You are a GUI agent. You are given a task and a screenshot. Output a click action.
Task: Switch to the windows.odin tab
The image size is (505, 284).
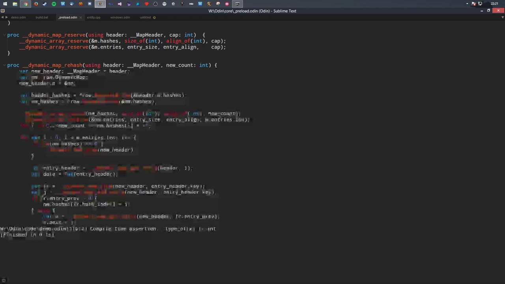(120, 17)
